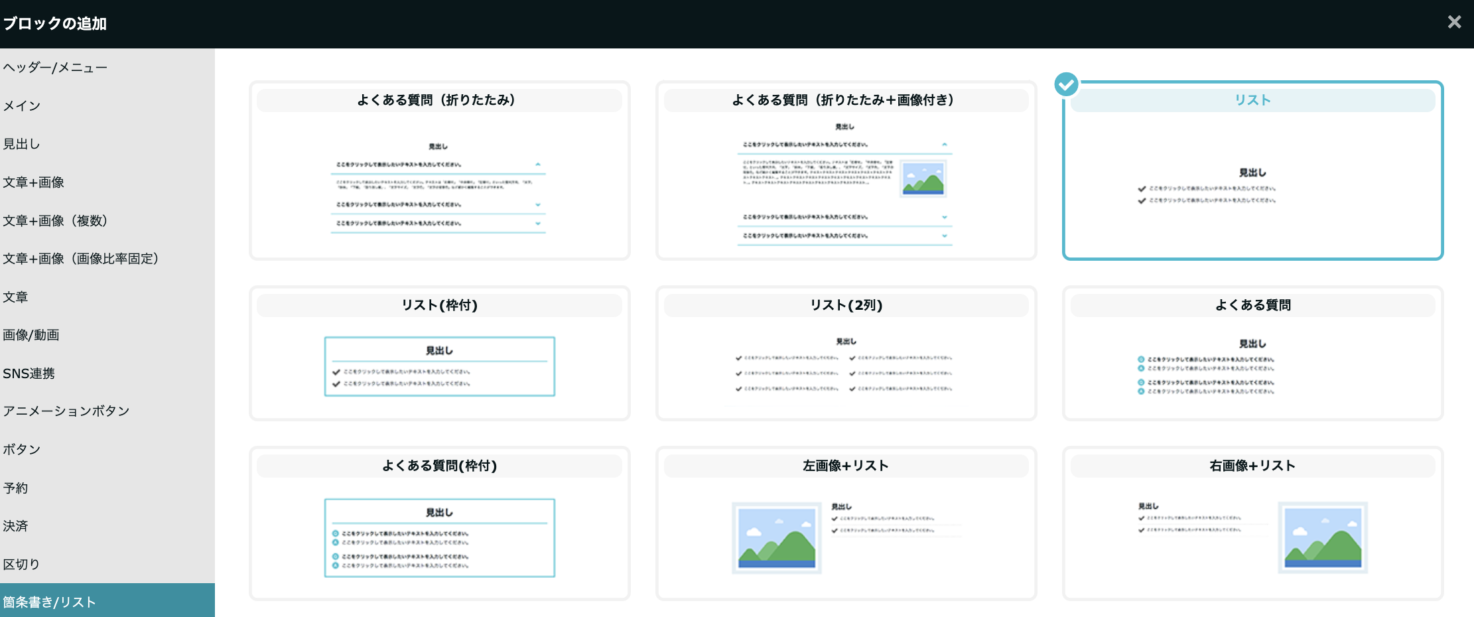Choose the 区切り category
This screenshot has height=617, width=1474.
point(107,565)
